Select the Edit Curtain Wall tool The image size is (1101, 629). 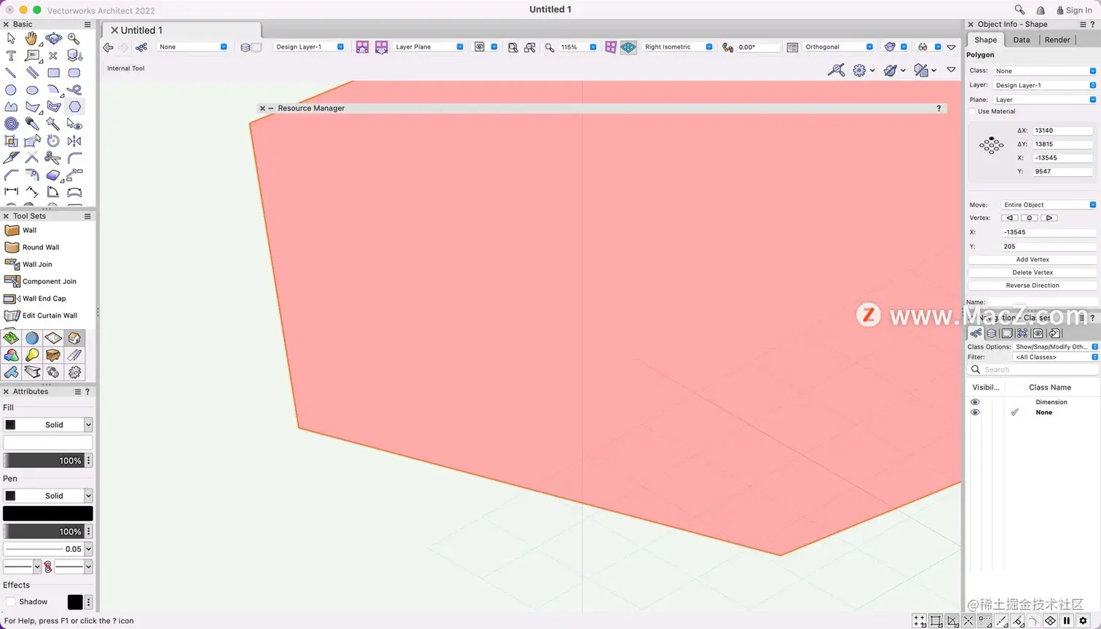pos(50,315)
